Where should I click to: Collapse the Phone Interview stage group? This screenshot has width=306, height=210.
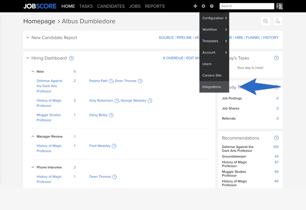coord(33,167)
